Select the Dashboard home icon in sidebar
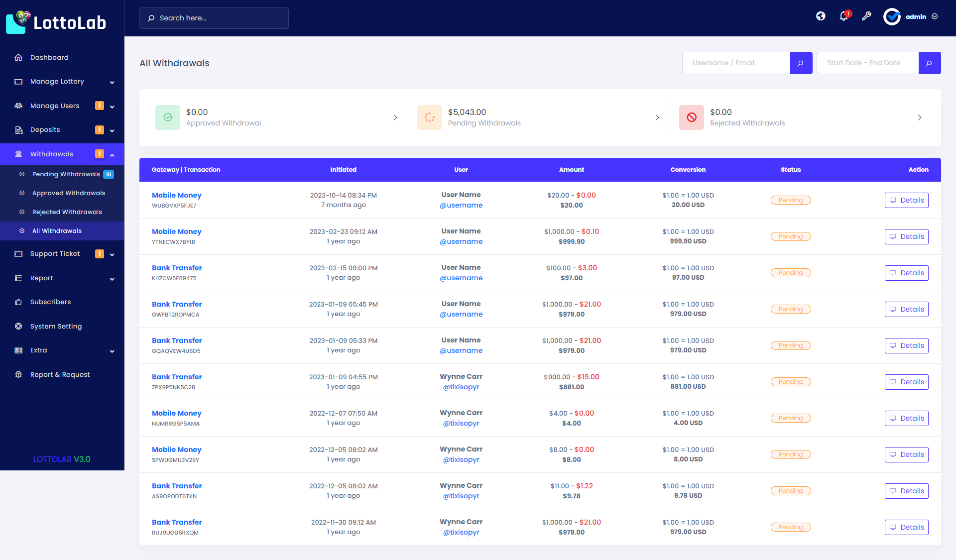Image resolution: width=956 pixels, height=560 pixels. (19, 57)
